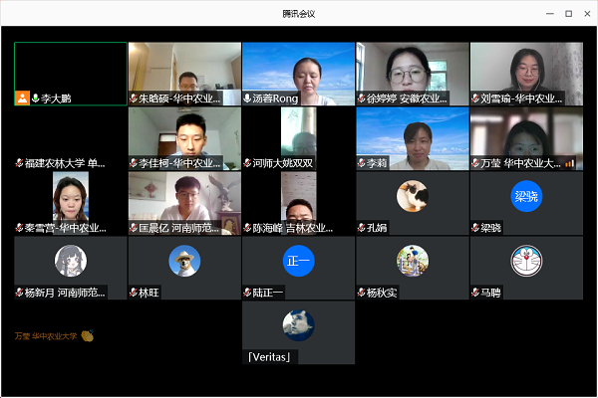Click the cat avatar of 孔娟
Screen dimensions: 598x398
[413, 196]
